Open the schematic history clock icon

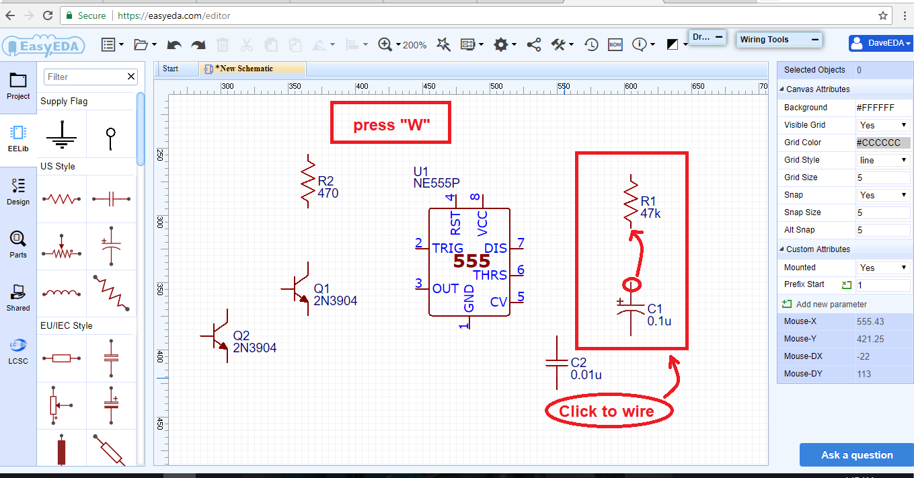tap(591, 43)
